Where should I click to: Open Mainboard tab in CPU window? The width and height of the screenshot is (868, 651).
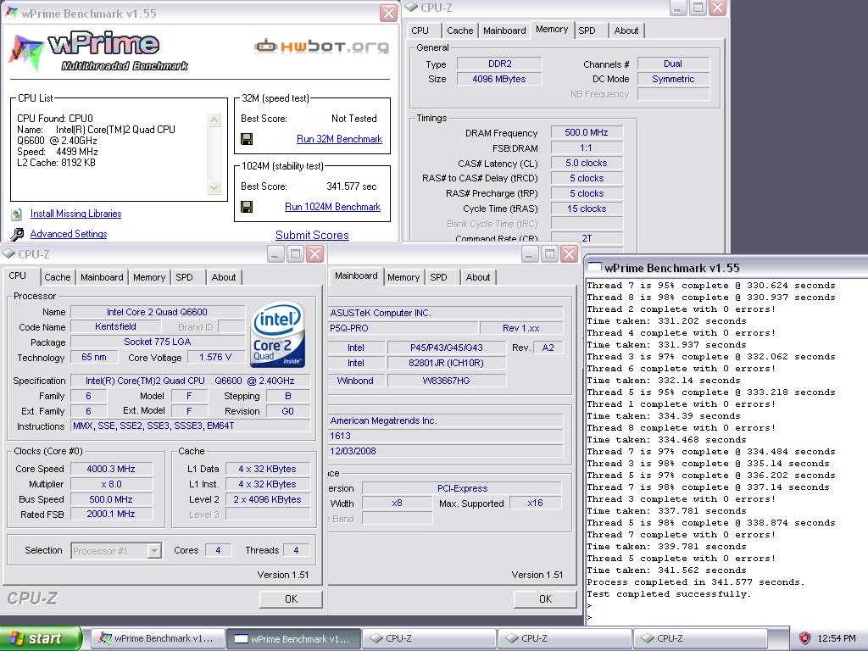pos(102,277)
